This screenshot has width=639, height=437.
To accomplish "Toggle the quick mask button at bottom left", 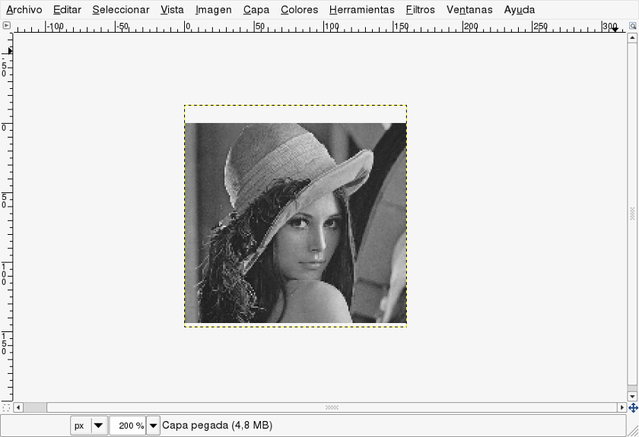I will (6, 407).
